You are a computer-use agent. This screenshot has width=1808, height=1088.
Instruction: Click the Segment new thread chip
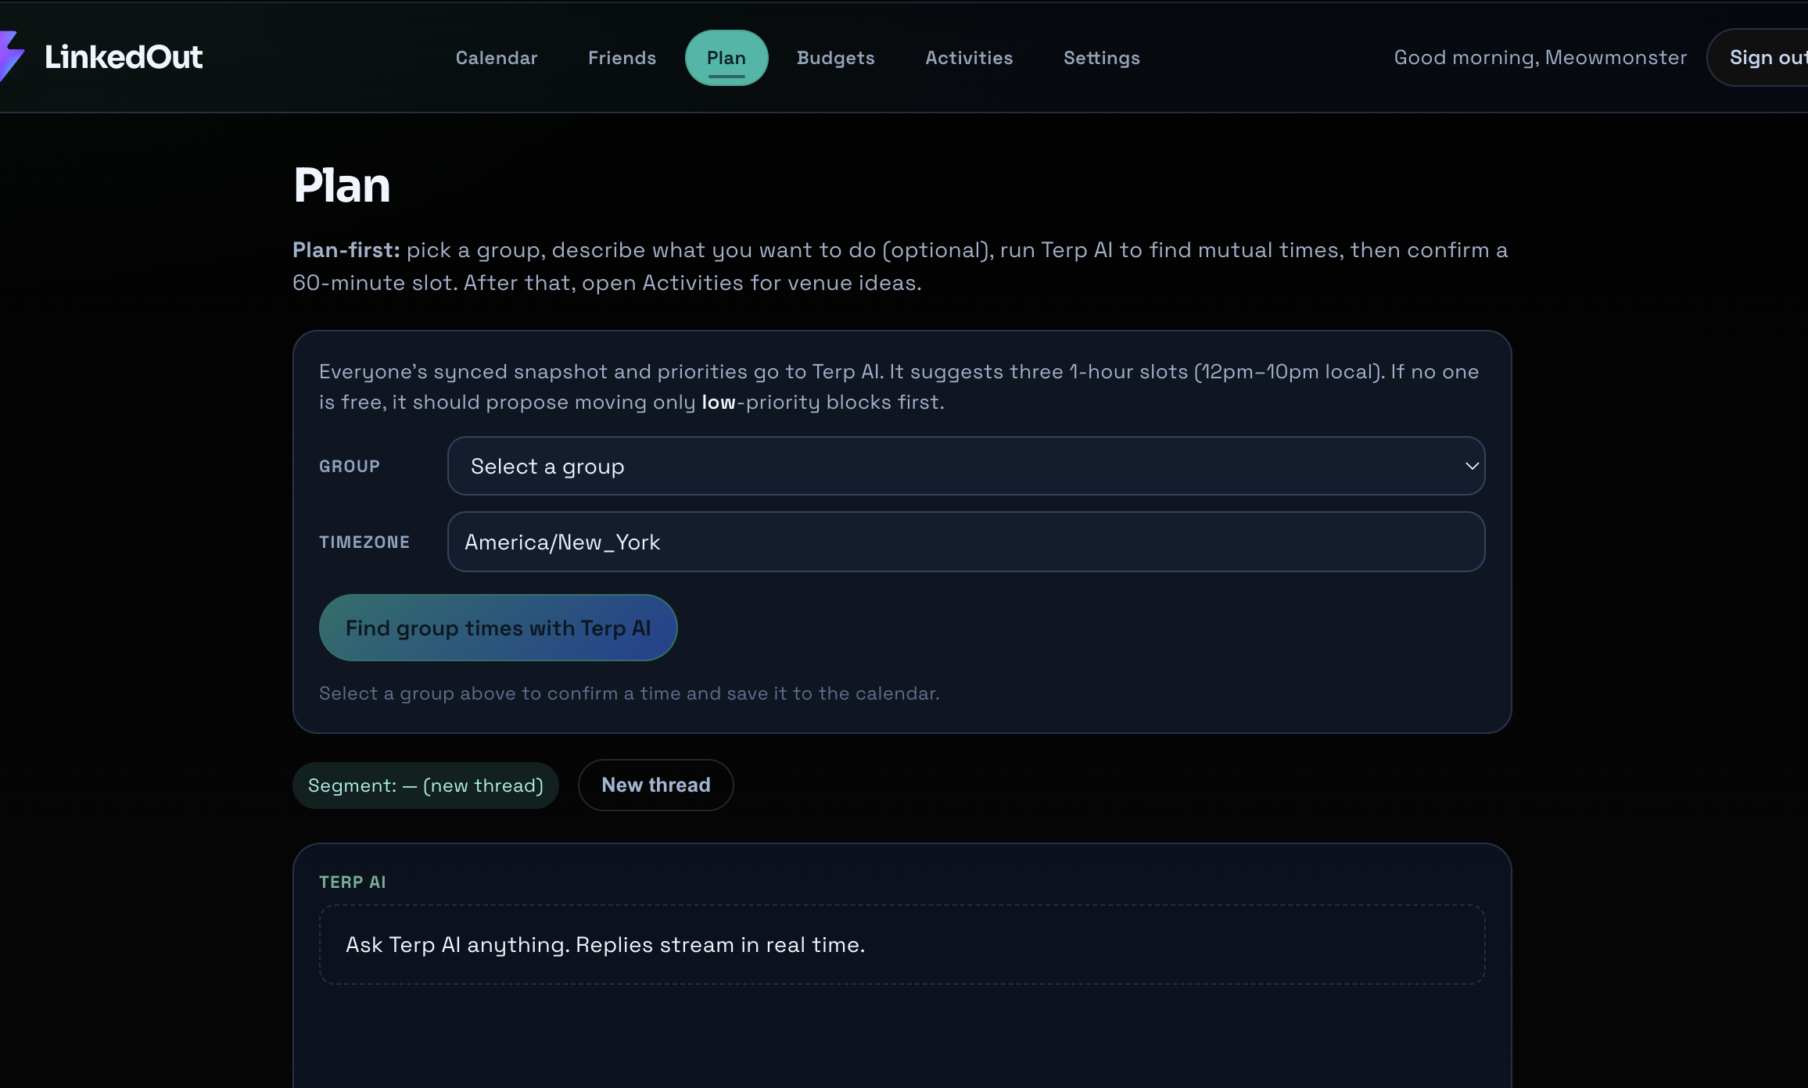tap(425, 786)
